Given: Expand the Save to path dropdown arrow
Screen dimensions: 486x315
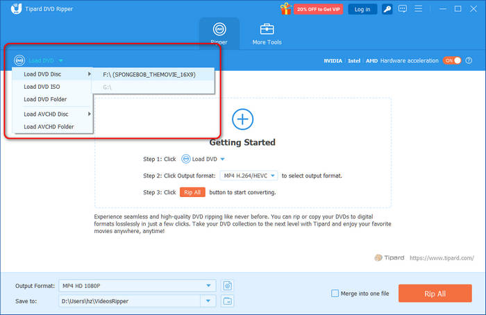Looking at the screenshot, I should (x=208, y=300).
